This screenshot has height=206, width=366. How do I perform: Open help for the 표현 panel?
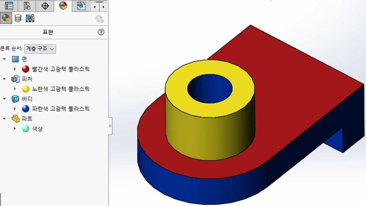(101, 32)
